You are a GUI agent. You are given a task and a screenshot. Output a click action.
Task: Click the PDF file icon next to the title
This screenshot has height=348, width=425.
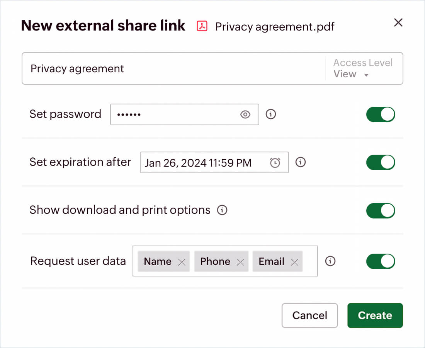click(202, 26)
